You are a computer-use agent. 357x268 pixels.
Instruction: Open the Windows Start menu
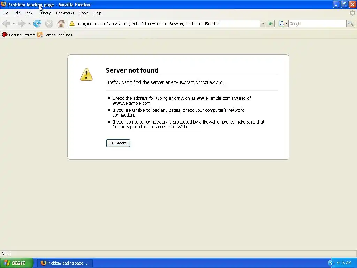(x=16, y=263)
